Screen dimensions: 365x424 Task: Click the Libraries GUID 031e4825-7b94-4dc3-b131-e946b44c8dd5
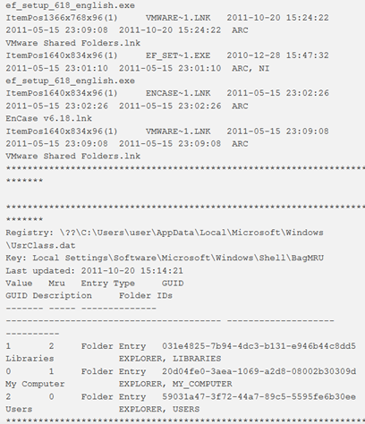click(x=259, y=346)
